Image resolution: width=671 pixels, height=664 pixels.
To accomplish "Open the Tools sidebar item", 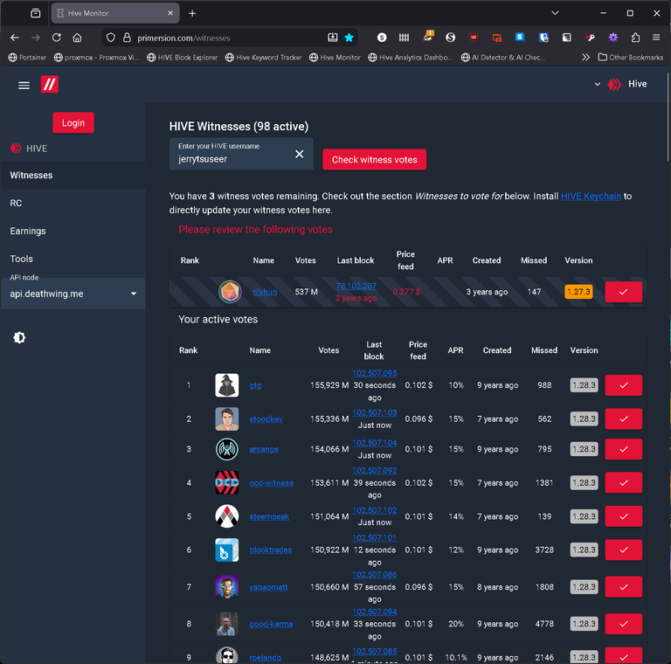I will 73,259.
